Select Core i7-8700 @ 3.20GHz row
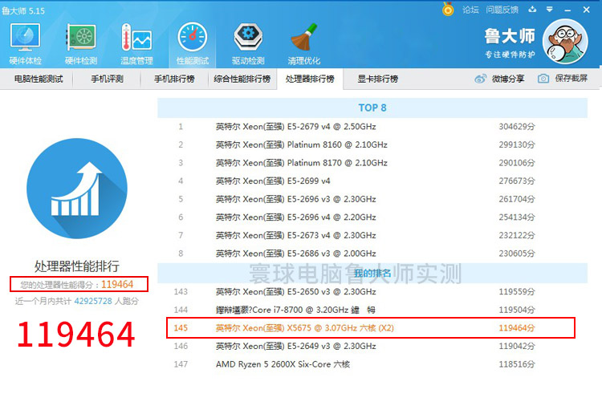Image resolution: width=602 pixels, height=402 pixels. pos(372,310)
